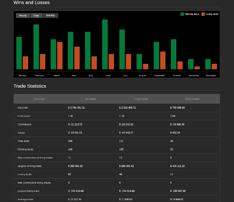Screen dimensions: 234x202
Task: Click the 'Wins and Losses' section heading
Action: (x=32, y=3)
